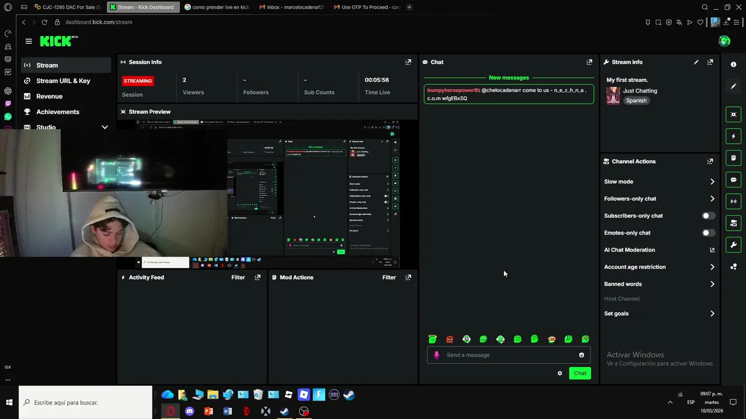This screenshot has height=419, width=746.
Task: Click the Send a message field
Action: tap(509, 355)
